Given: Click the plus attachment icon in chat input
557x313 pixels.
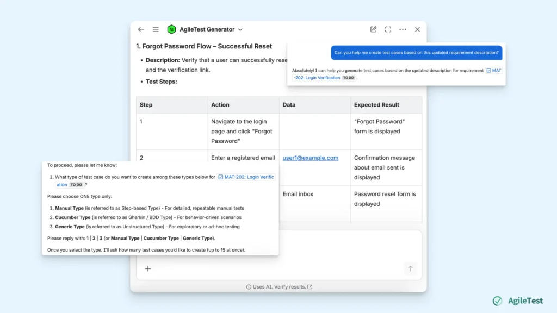Looking at the screenshot, I should point(148,268).
